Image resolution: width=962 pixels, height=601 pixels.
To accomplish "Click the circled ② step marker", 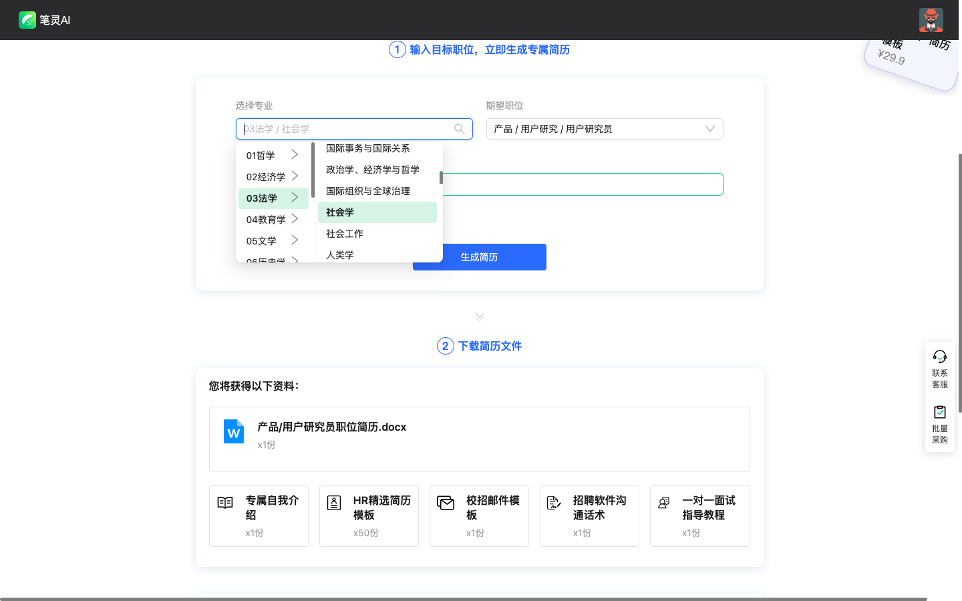I will [446, 346].
